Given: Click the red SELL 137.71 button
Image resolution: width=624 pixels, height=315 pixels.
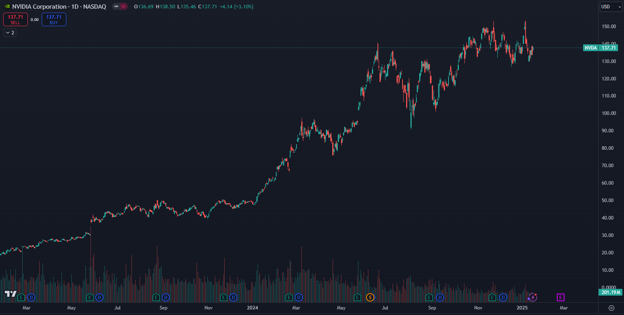Looking at the screenshot, I should [15, 19].
